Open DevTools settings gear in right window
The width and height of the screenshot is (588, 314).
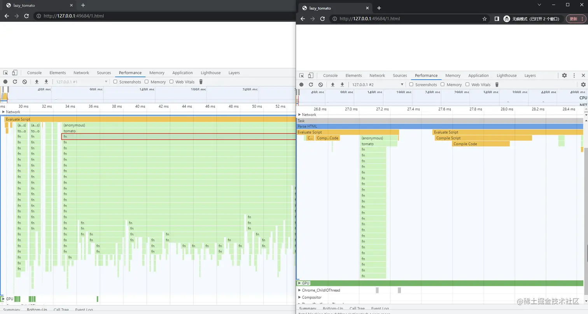coord(564,75)
